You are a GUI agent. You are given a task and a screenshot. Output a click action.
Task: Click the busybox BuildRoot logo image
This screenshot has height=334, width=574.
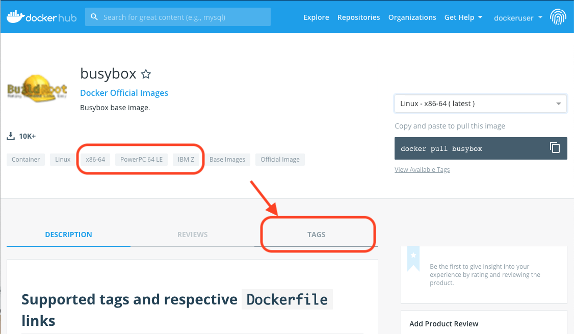(37, 88)
